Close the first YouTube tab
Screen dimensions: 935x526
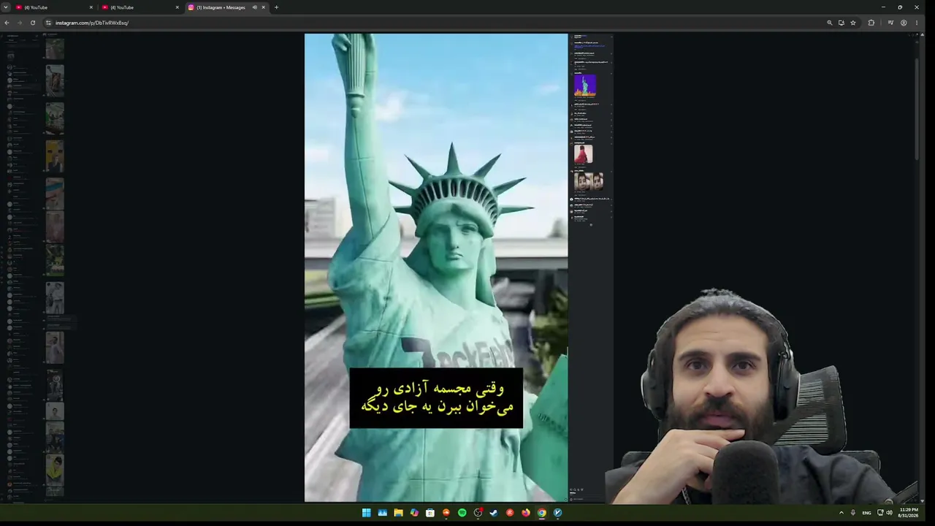(91, 7)
